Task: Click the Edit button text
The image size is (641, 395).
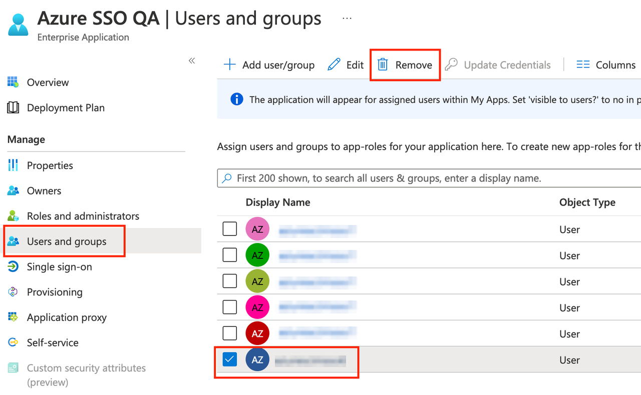Action: tap(355, 65)
